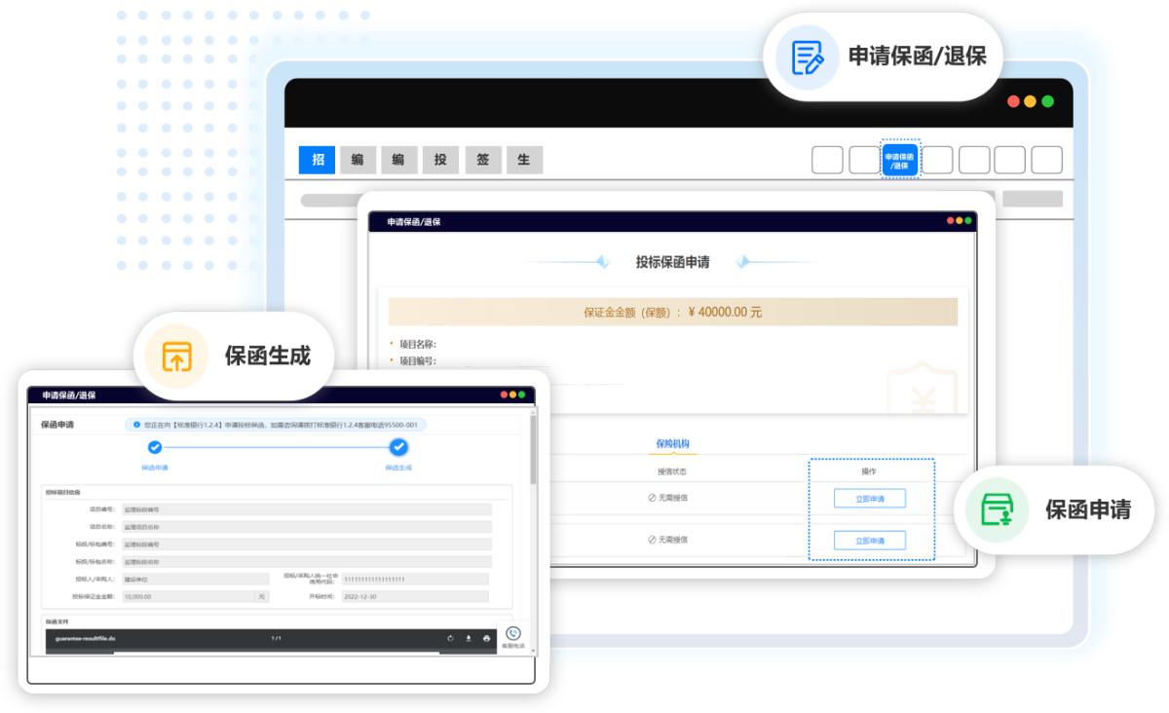Screen dimensions: 1169x713
Task: Open the 签 tab in the top bar
Action: click(482, 159)
